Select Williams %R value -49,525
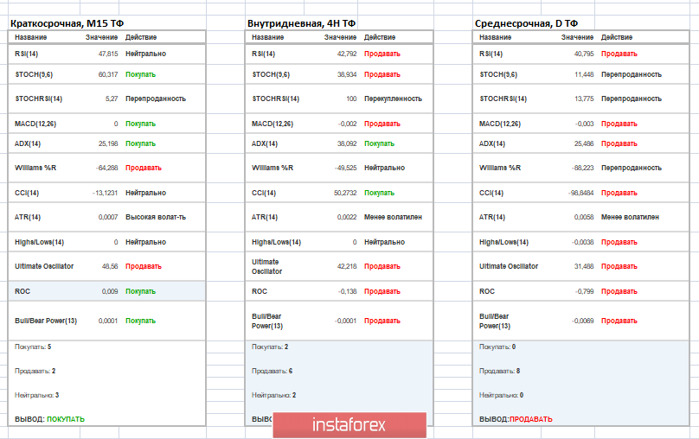This screenshot has height=439, width=699. (x=345, y=168)
